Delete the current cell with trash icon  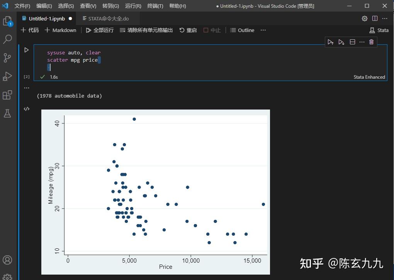click(x=371, y=42)
